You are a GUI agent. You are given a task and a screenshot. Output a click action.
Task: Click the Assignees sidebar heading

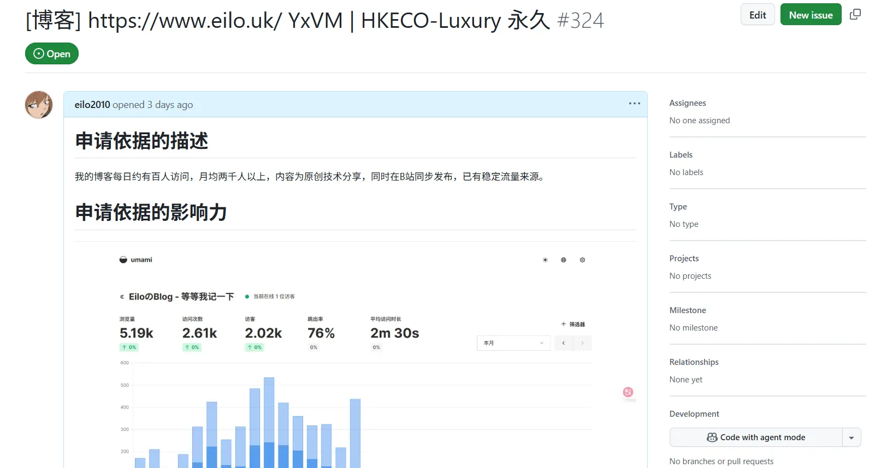coord(688,103)
